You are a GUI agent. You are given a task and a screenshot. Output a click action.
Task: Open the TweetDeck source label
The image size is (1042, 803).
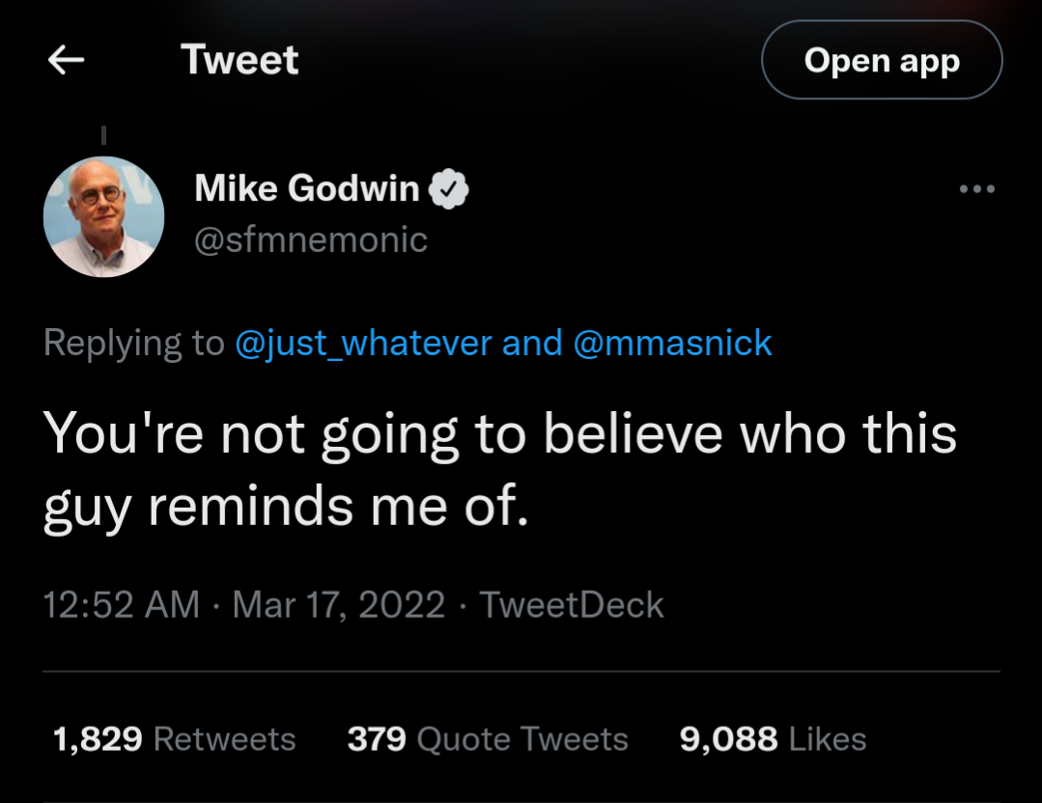coord(572,605)
